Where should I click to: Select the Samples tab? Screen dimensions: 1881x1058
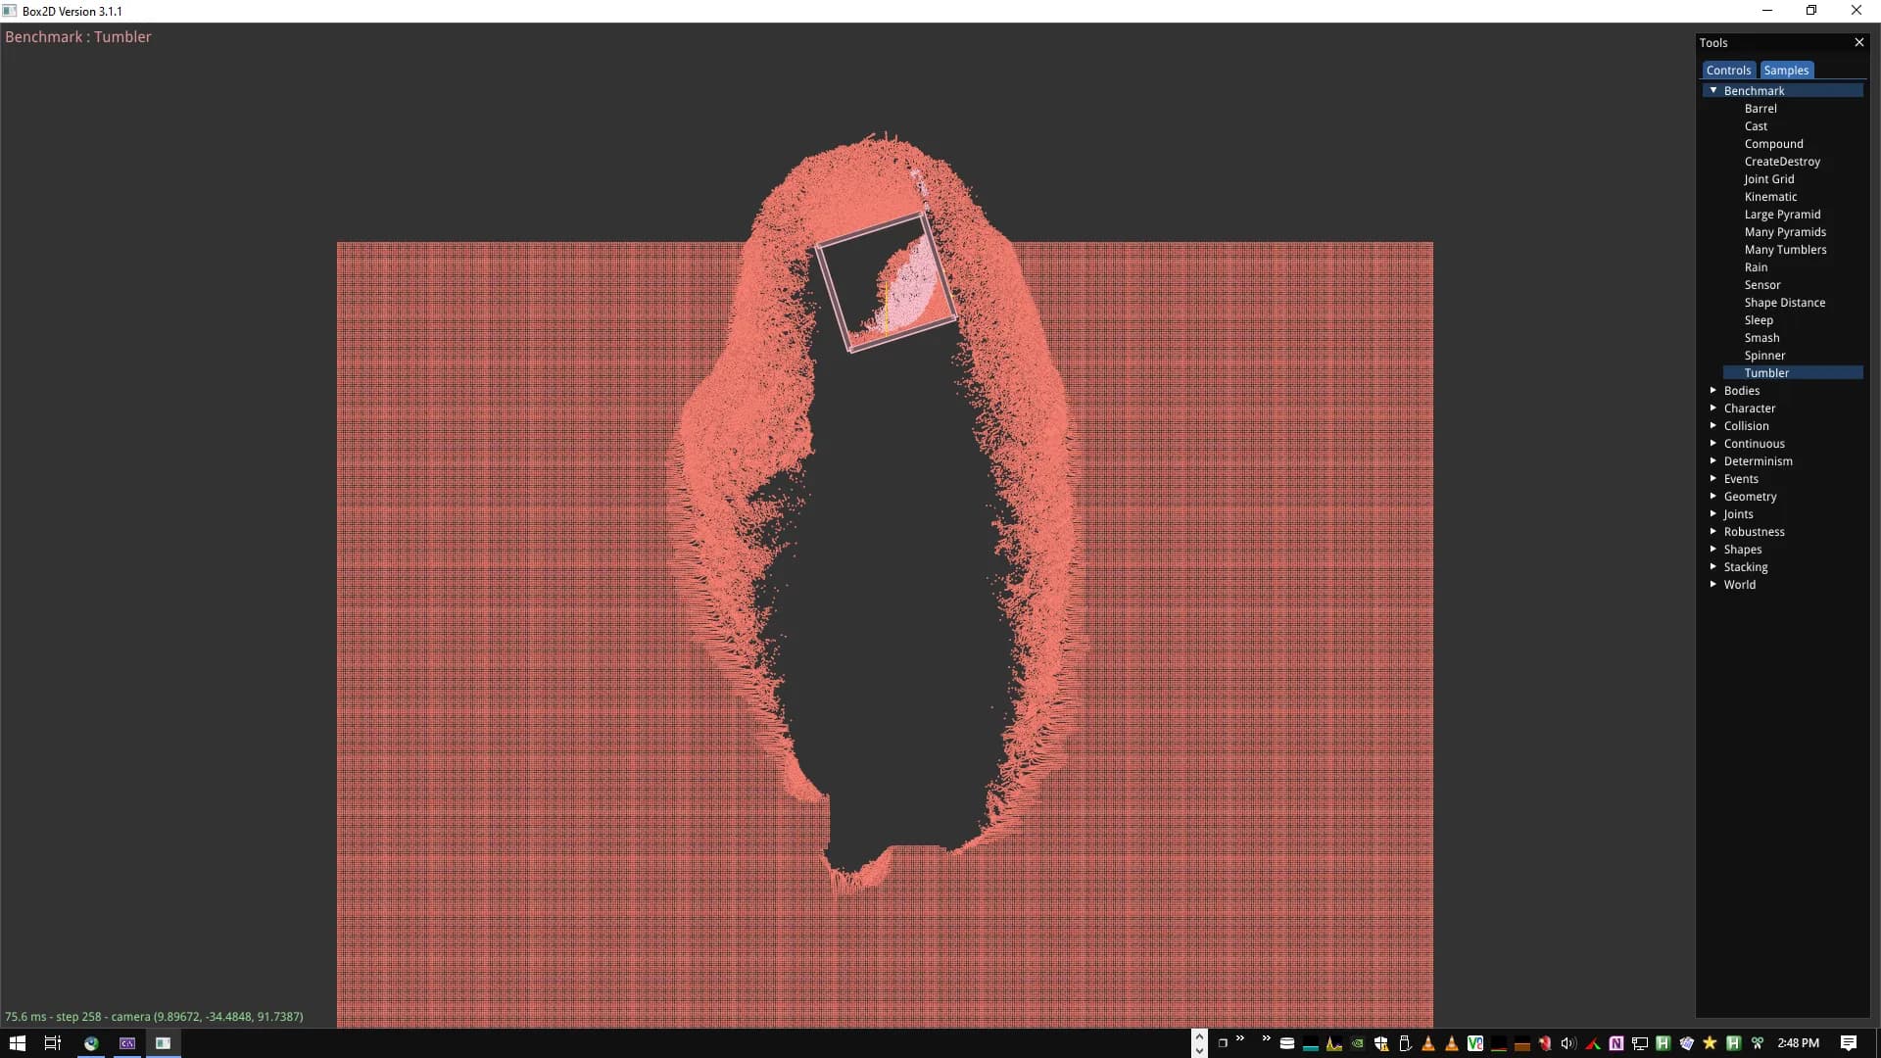(x=1785, y=71)
